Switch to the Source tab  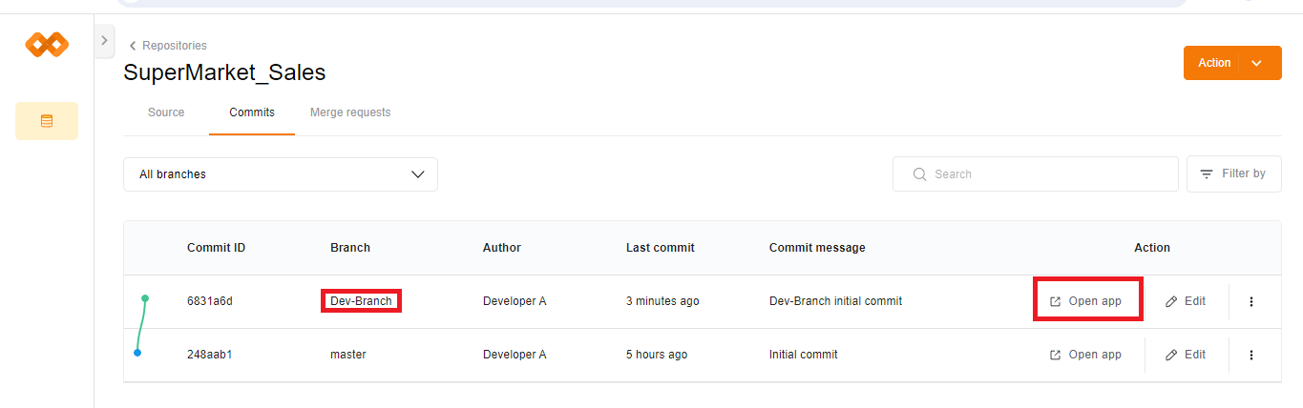point(166,112)
